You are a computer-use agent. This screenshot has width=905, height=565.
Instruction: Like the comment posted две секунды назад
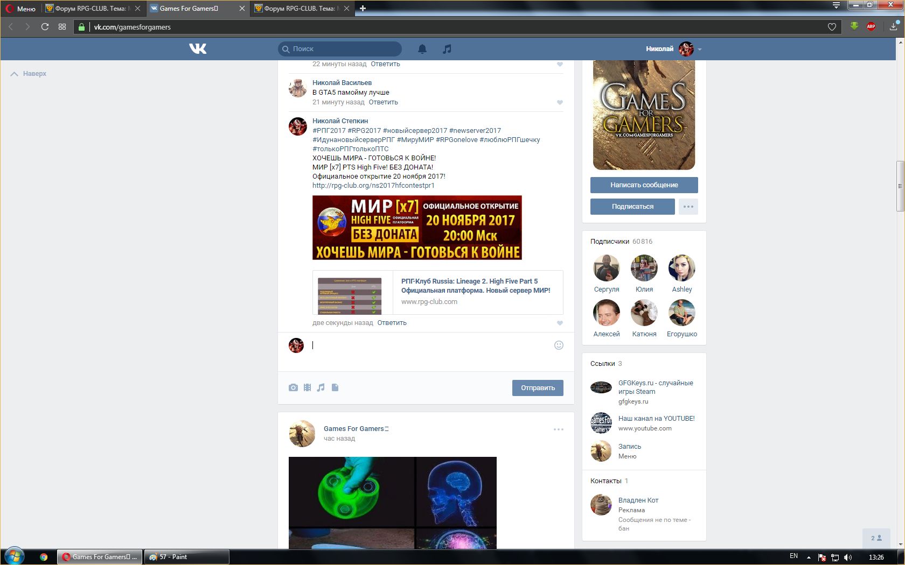point(560,323)
